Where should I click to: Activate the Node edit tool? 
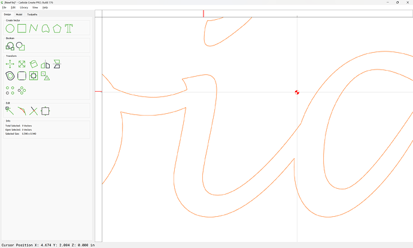(x=10, y=110)
